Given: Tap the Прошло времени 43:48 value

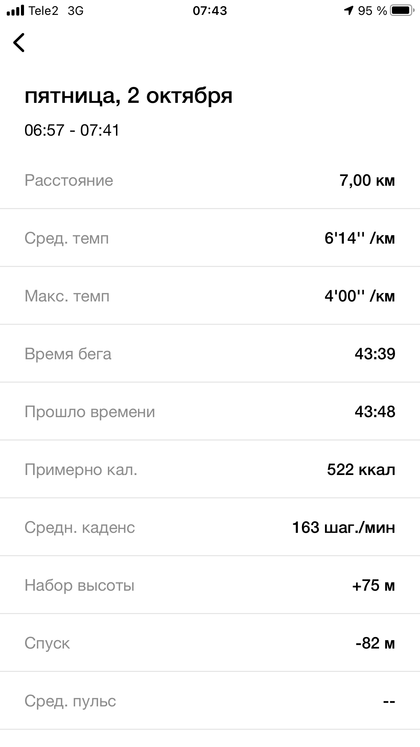Looking at the screenshot, I should point(375,412).
